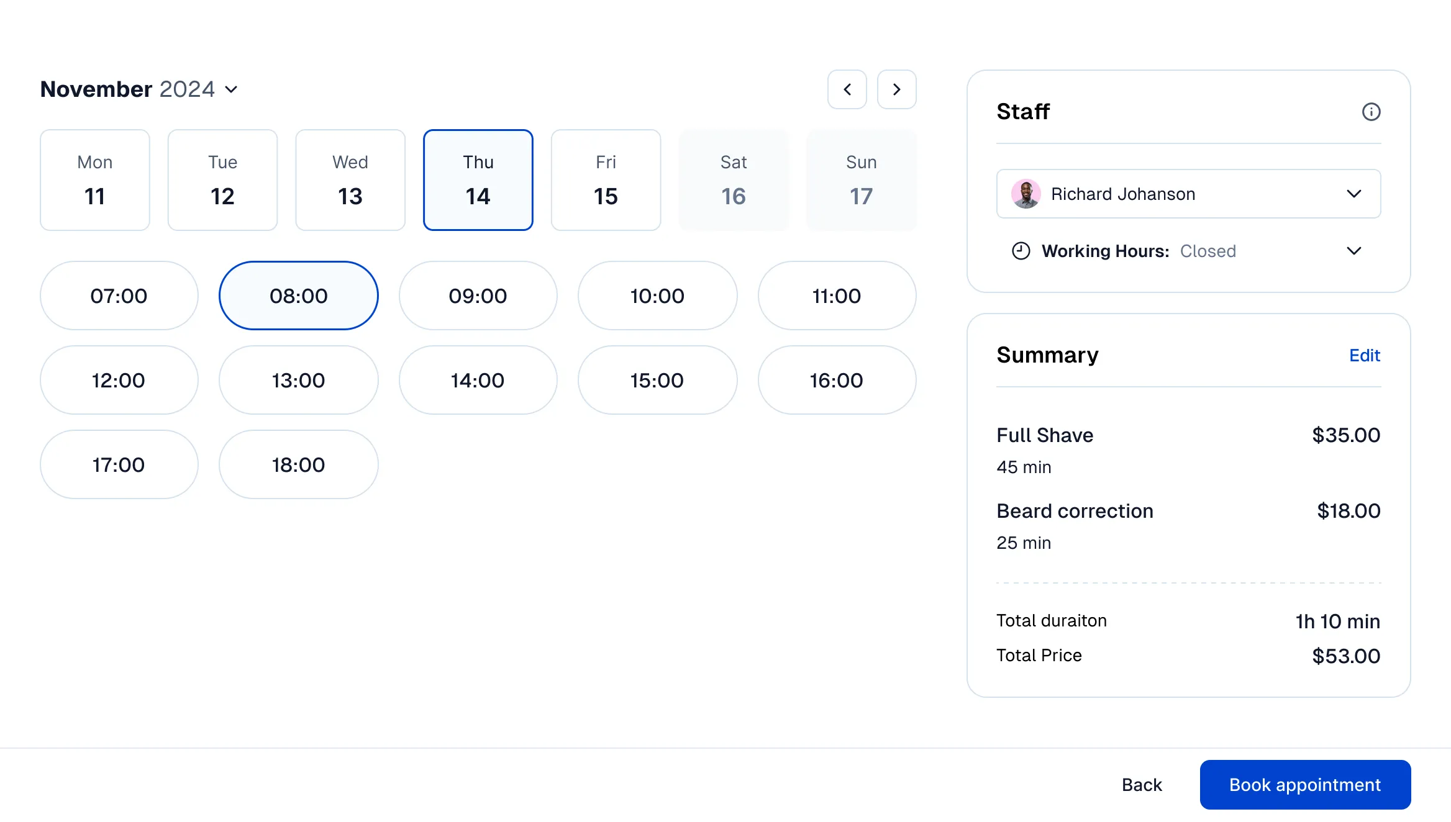Select Monday the 11th
The image size is (1451, 822).
pyautogui.click(x=94, y=179)
